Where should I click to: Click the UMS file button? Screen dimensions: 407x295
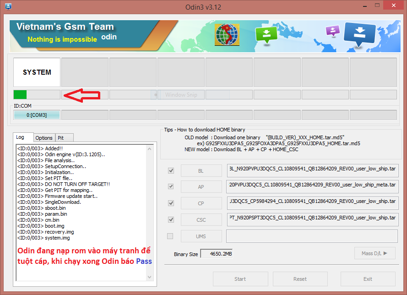[201, 236]
